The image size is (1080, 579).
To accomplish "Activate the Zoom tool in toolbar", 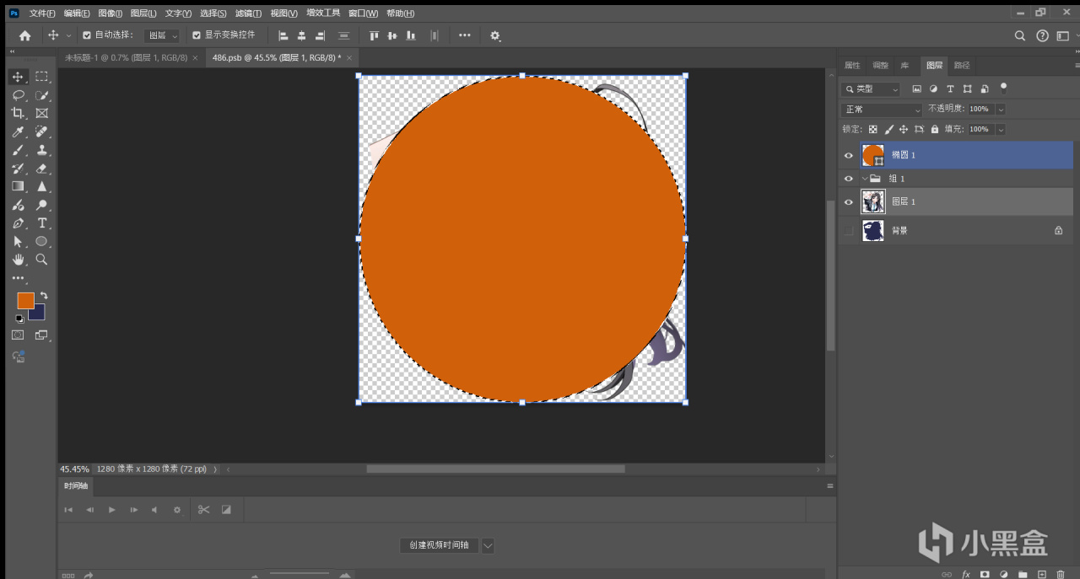I will pos(41,260).
